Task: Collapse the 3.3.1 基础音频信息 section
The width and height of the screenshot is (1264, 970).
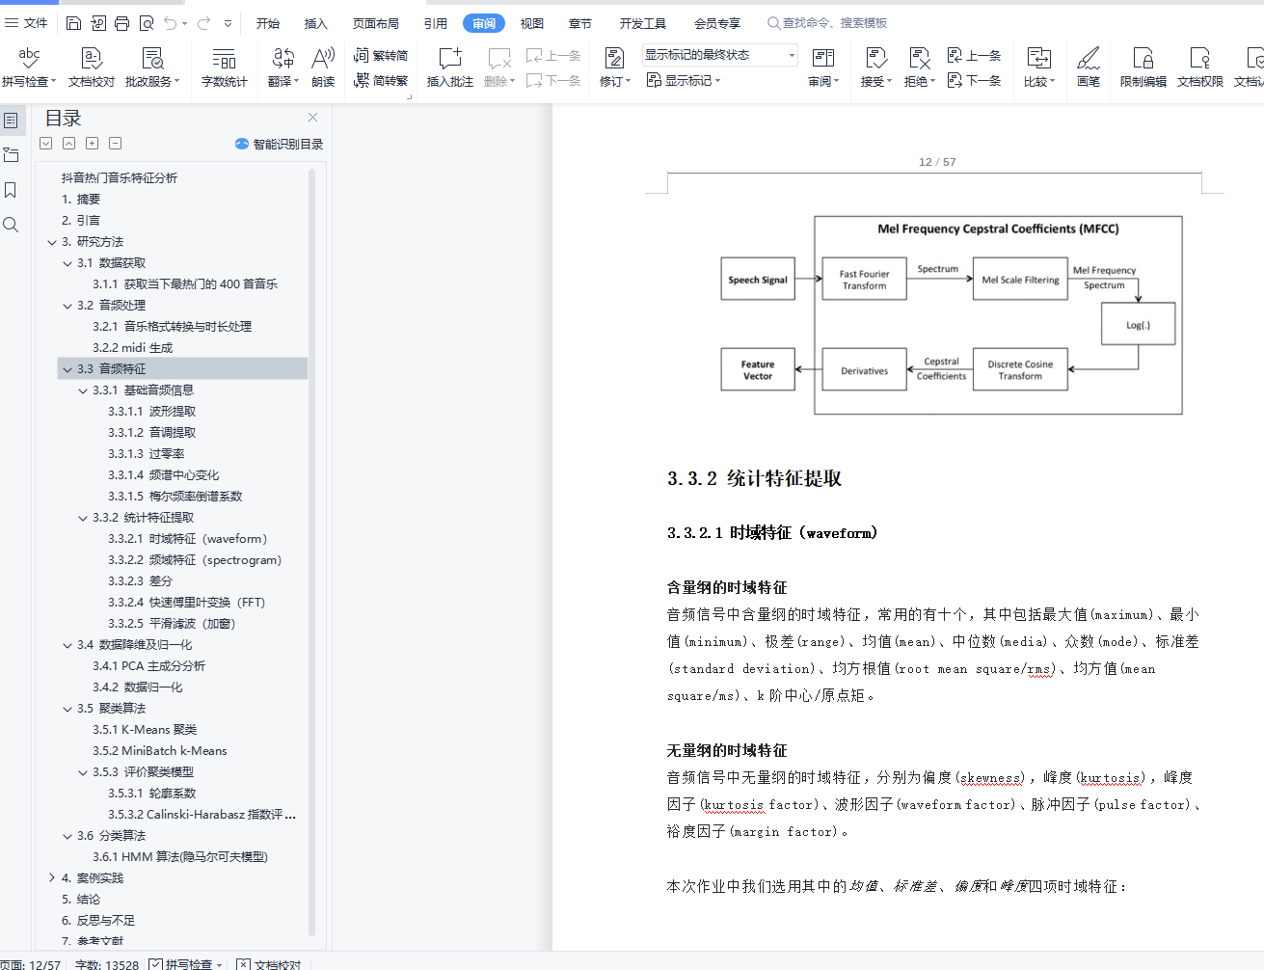Action: [x=83, y=391]
